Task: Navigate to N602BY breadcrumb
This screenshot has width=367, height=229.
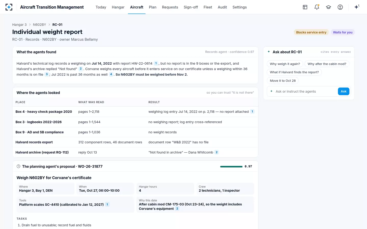Action: point(40,25)
